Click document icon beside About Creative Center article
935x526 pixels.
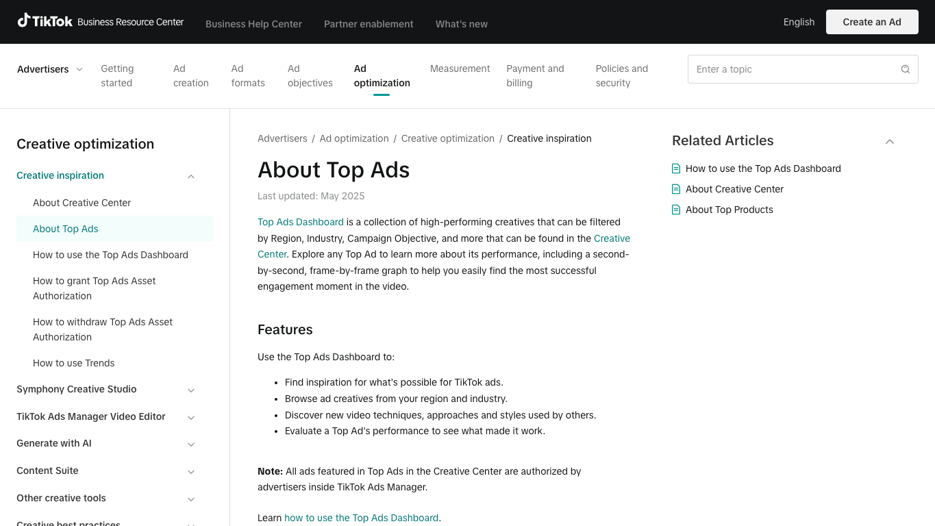[x=676, y=189]
